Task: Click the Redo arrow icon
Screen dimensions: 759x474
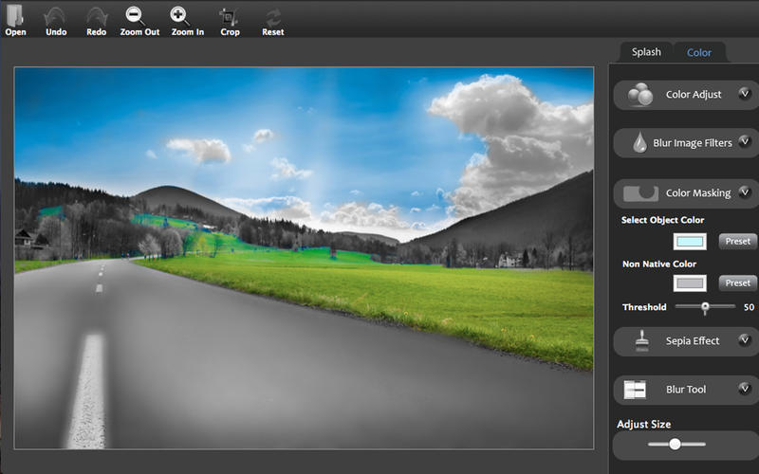Action: tap(97, 16)
